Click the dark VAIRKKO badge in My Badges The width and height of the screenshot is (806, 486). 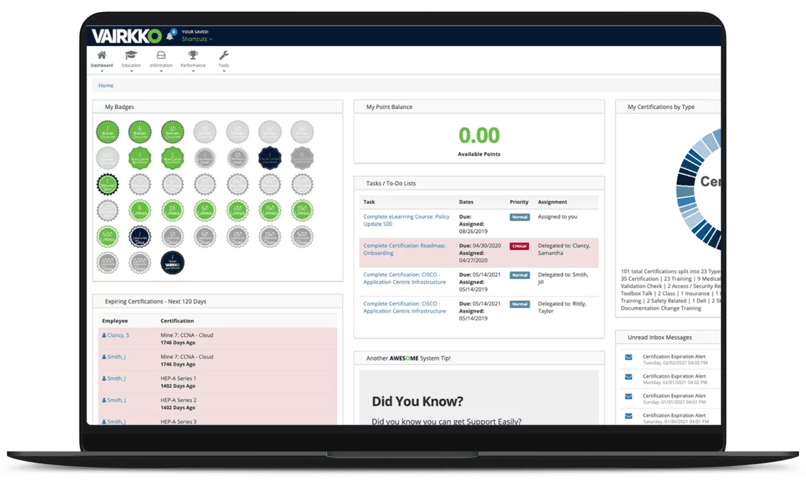[173, 263]
